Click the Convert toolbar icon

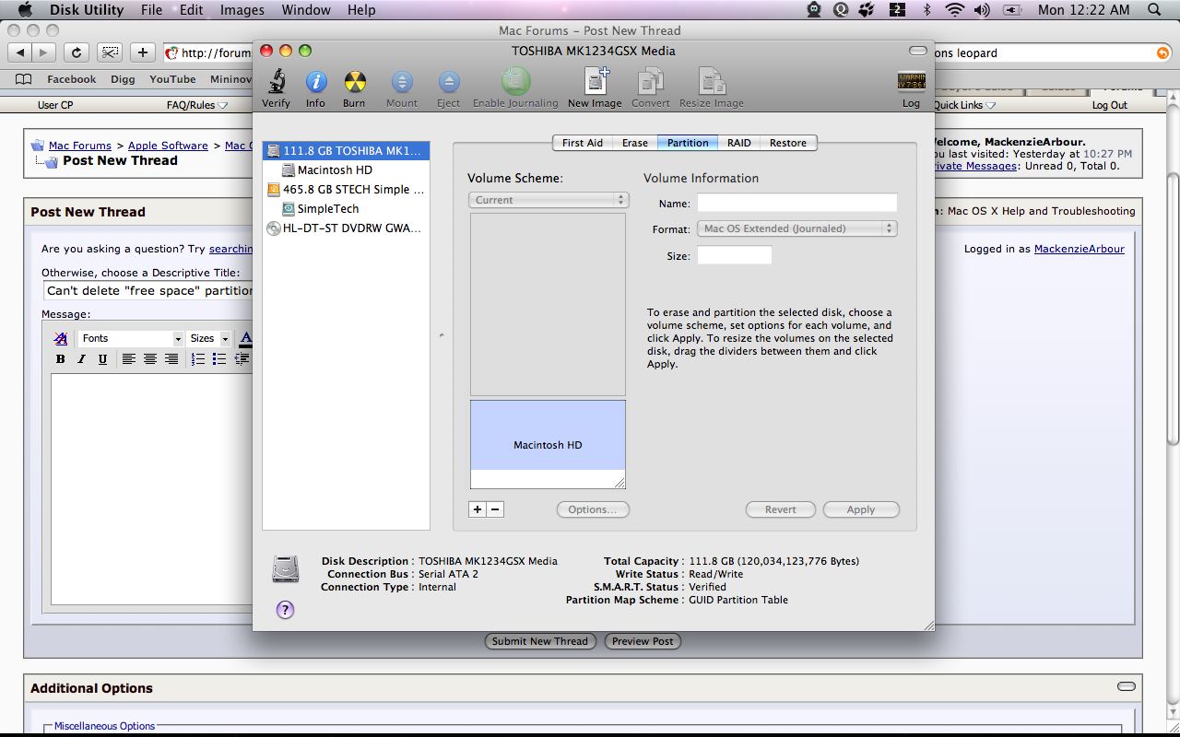[x=651, y=81]
